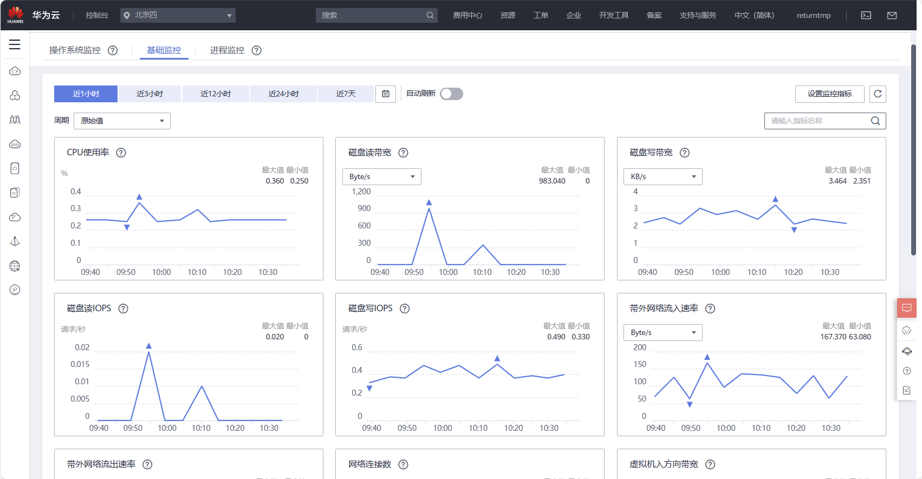Show help for 磁盘读IOPS chart
The width and height of the screenshot is (922, 479).
124,309
